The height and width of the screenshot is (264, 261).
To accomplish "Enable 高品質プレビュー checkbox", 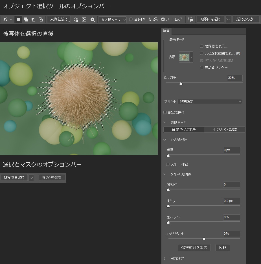I will 201,68.
